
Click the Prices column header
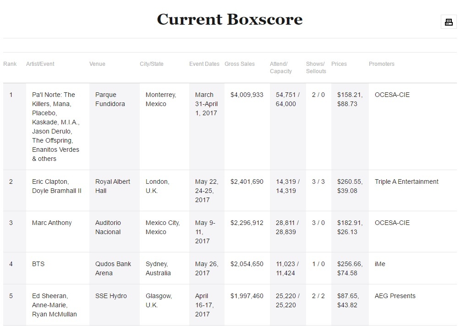(339, 64)
